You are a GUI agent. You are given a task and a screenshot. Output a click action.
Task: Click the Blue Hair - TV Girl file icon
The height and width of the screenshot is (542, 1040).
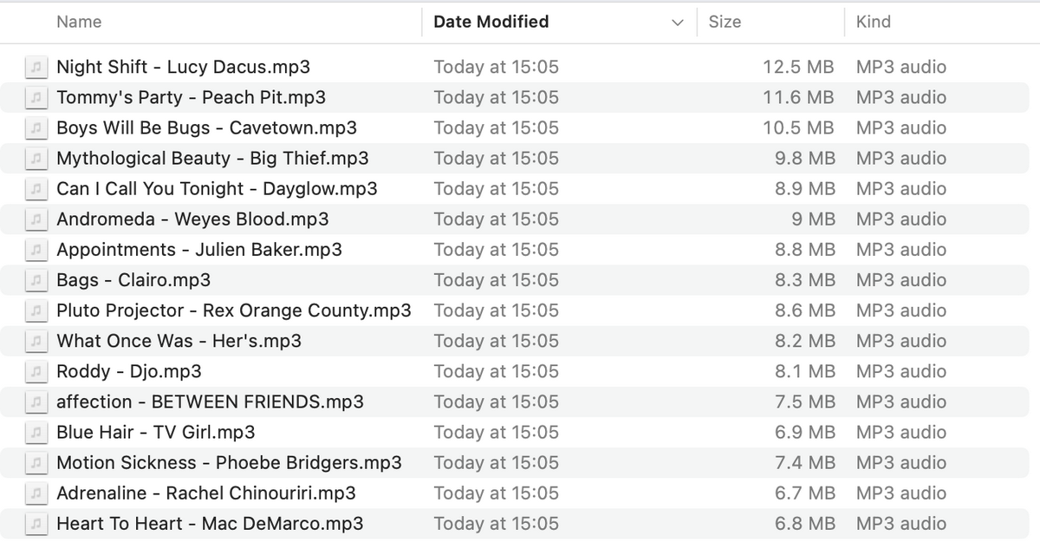tap(36, 432)
